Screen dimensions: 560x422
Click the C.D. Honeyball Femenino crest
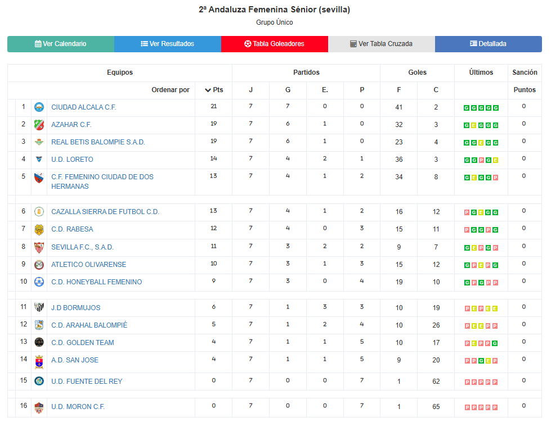pyautogui.click(x=39, y=282)
